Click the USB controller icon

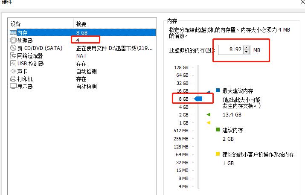(13, 64)
